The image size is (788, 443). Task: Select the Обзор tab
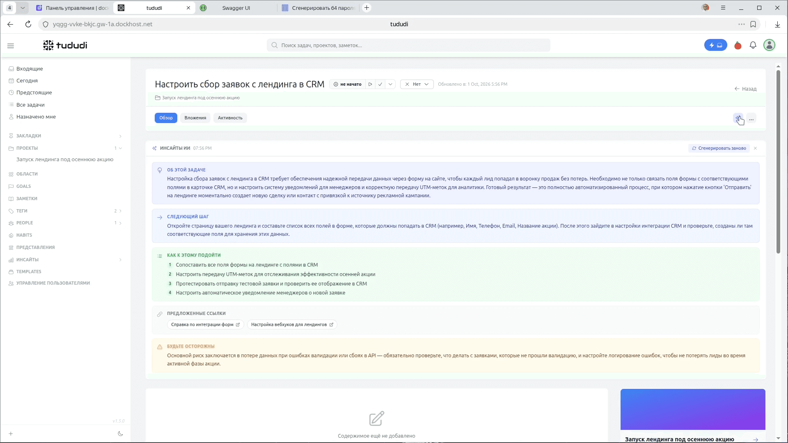[166, 118]
